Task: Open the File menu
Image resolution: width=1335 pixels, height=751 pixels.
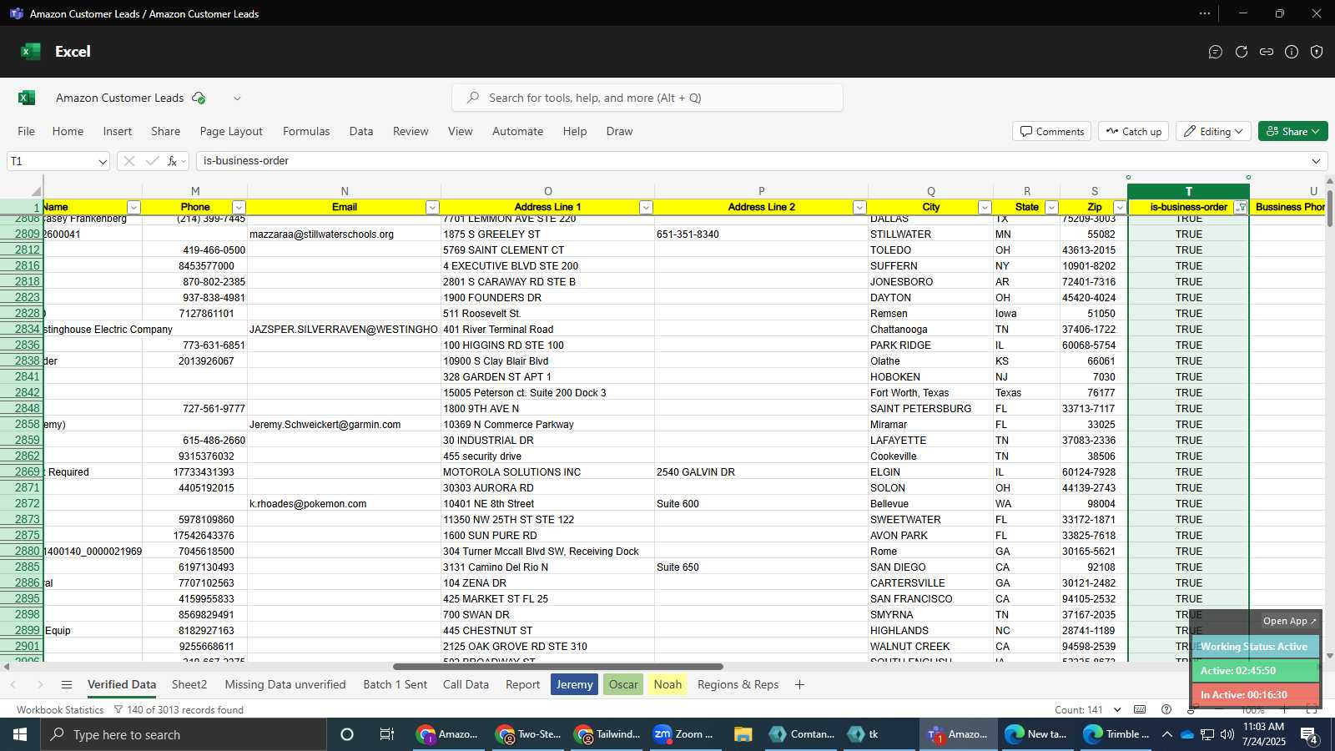Action: pyautogui.click(x=27, y=131)
